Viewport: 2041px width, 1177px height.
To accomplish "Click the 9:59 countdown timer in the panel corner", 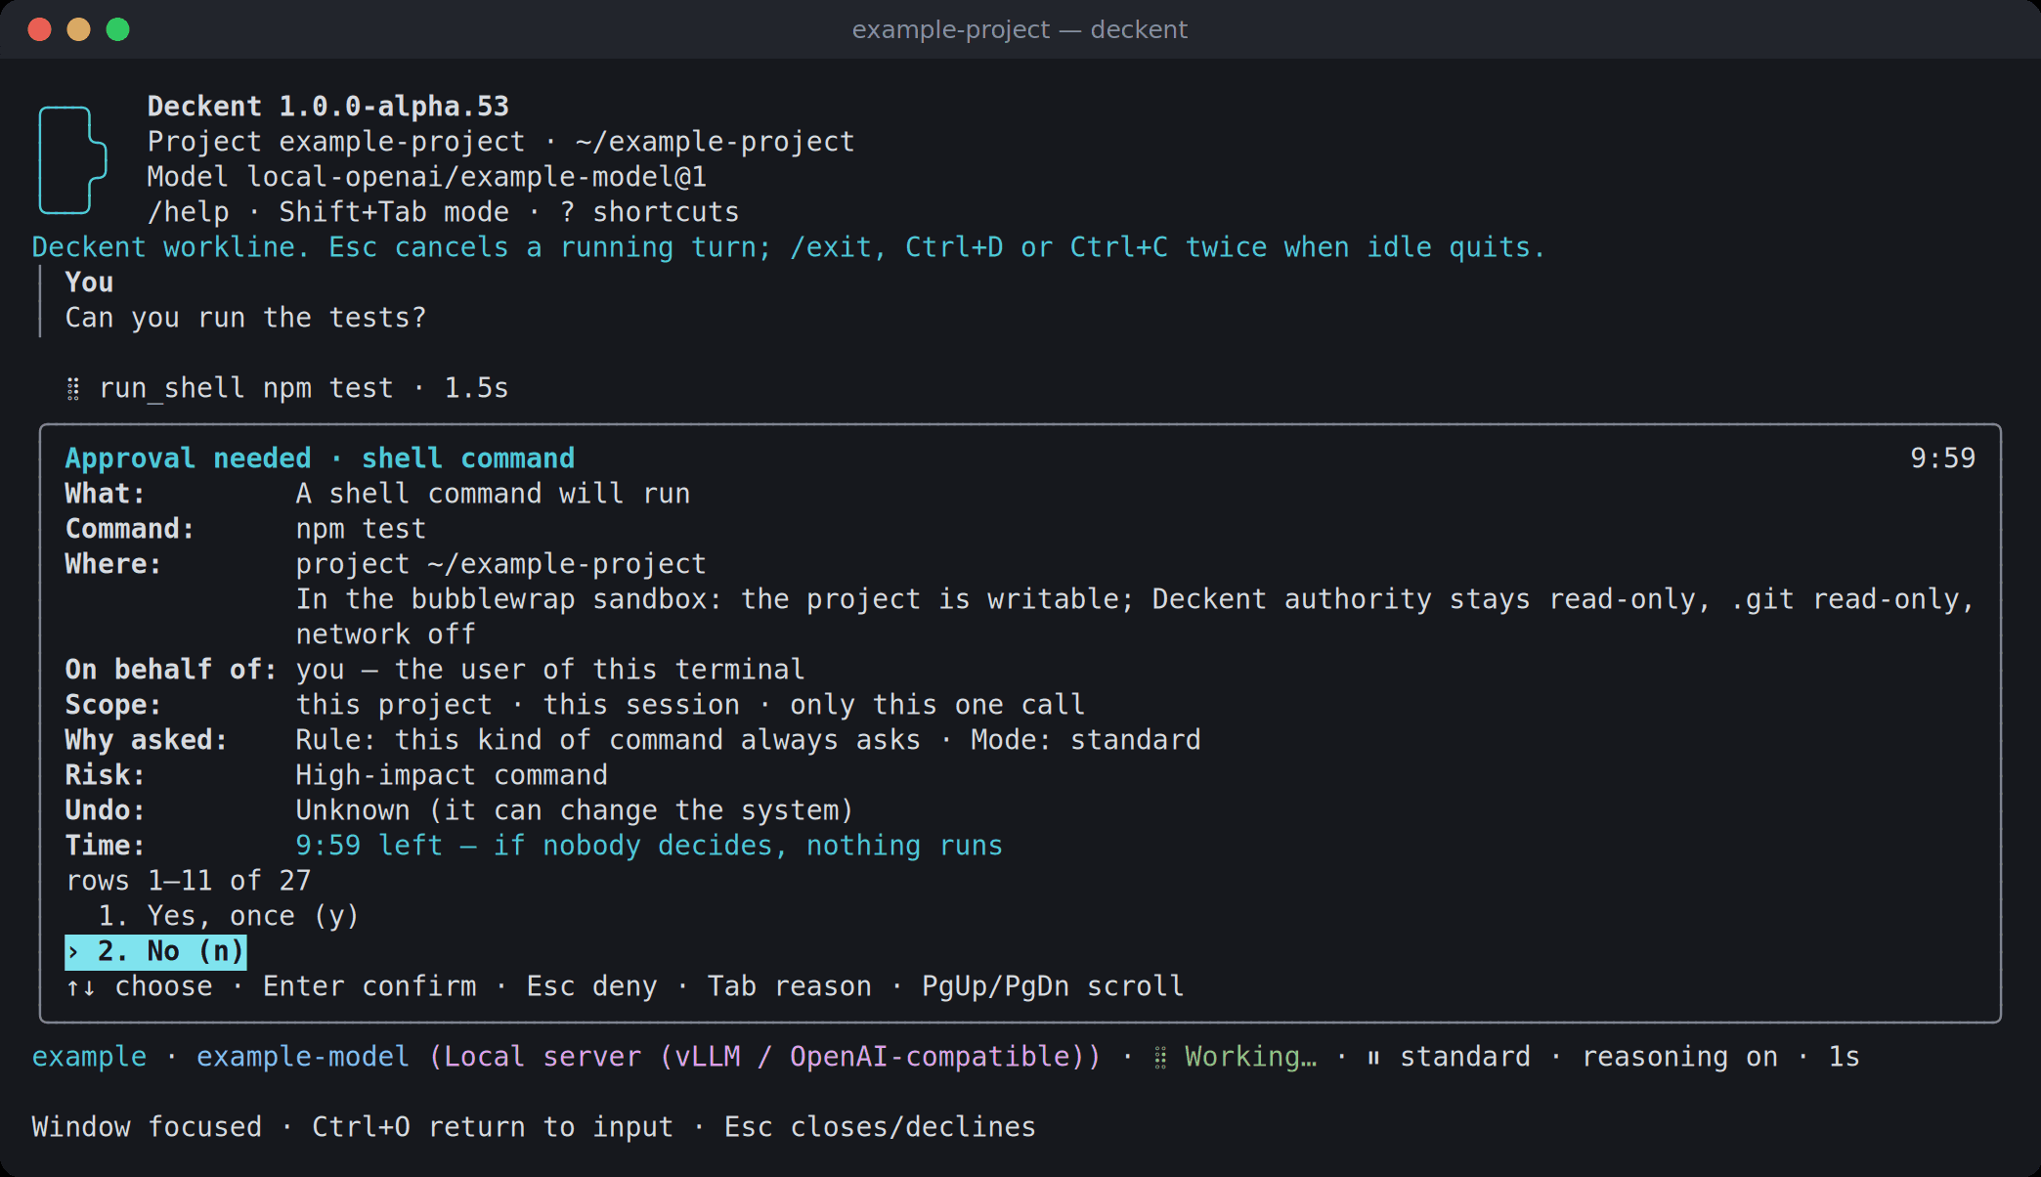I will coord(1942,458).
